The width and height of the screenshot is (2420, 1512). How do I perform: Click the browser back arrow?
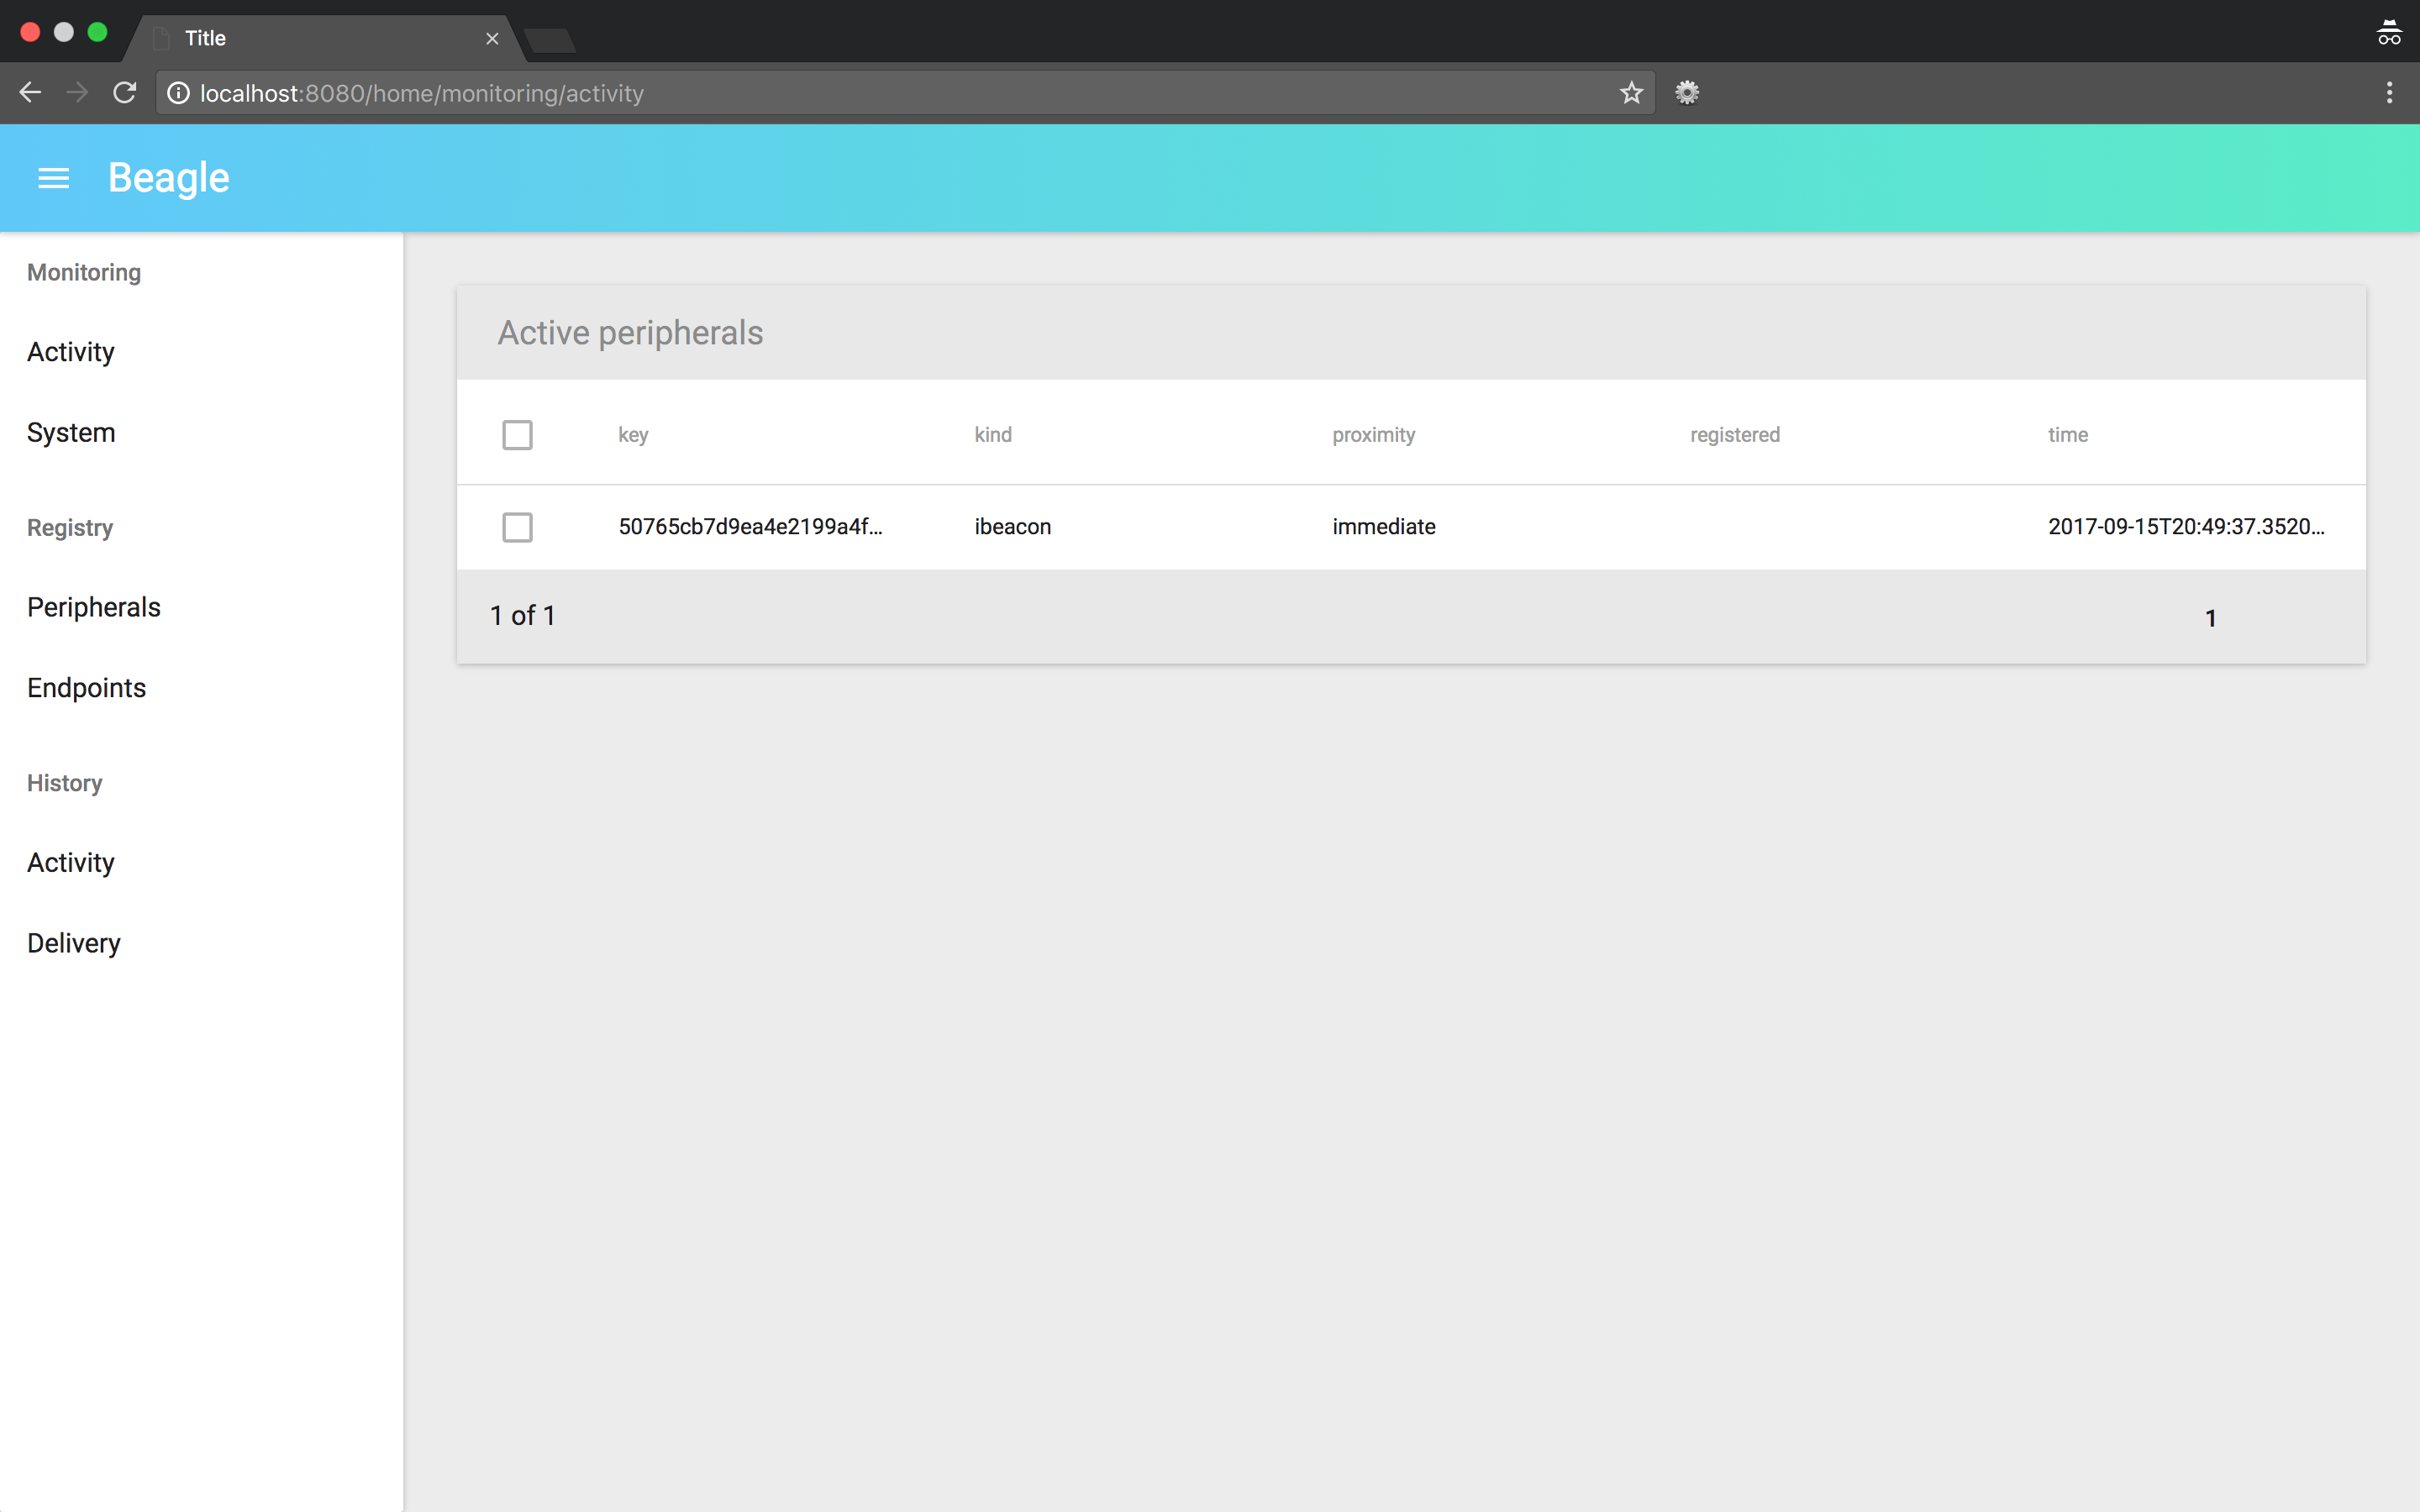30,93
